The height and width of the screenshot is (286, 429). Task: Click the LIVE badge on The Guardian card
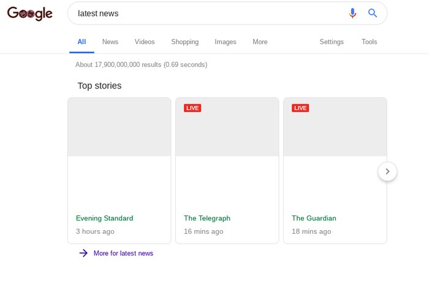(300, 108)
